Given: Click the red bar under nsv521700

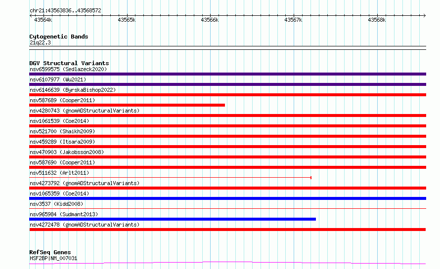Looking at the screenshot, I should pyautogui.click(x=227, y=136).
